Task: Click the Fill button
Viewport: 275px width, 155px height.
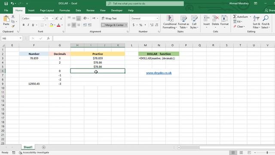Action: tap(238, 22)
